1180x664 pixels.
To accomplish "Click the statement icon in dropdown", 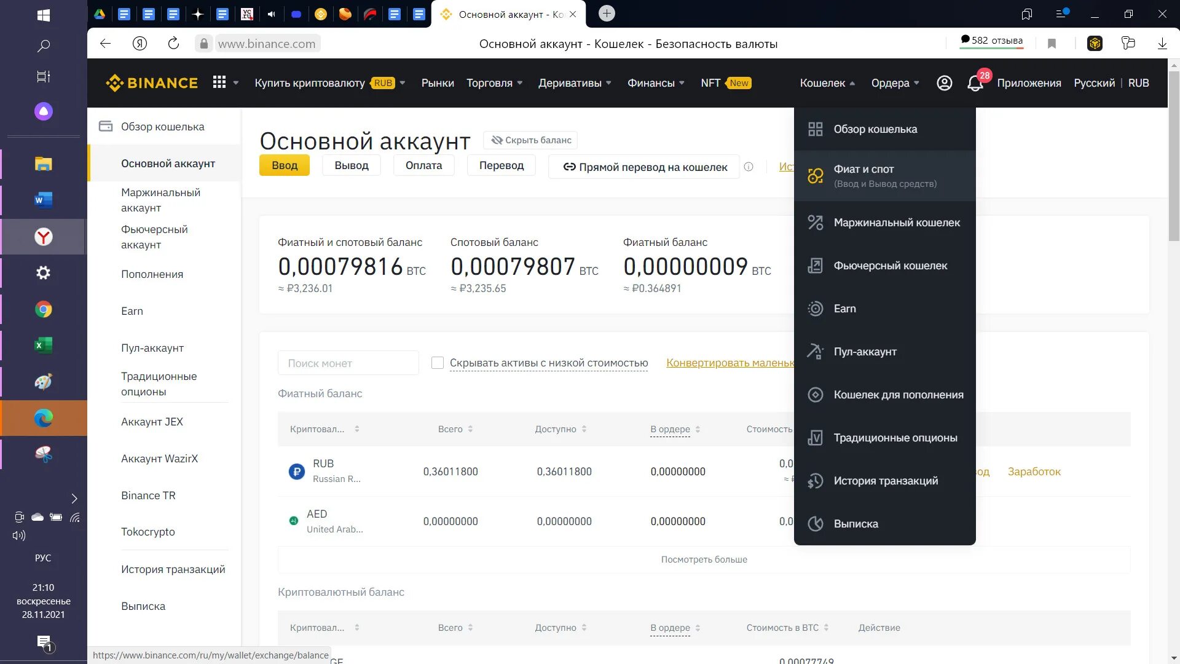I will (815, 524).
